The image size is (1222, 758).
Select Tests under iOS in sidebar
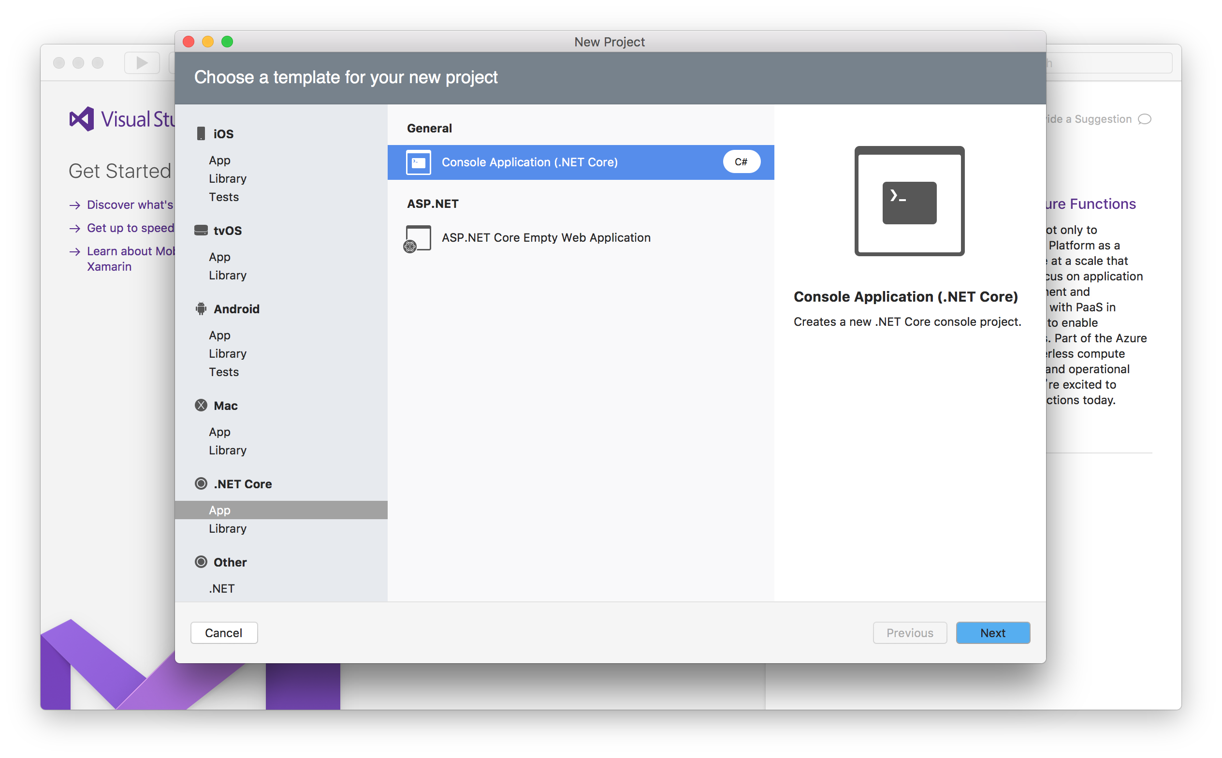[224, 196]
